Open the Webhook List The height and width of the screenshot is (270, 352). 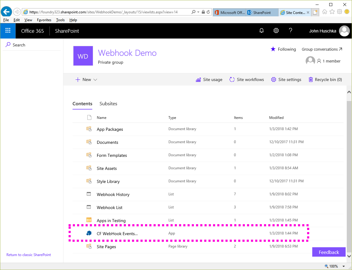110,208
